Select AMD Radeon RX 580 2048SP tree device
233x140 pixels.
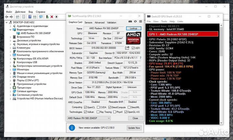pyautogui.click(x=36, y=33)
